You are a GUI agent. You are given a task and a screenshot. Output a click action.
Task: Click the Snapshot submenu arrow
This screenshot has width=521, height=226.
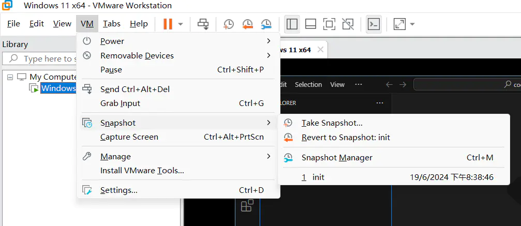click(269, 123)
